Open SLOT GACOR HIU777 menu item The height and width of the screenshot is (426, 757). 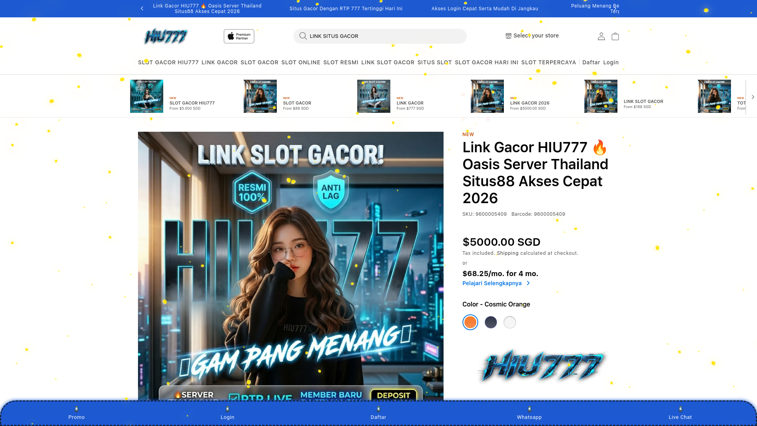168,62
